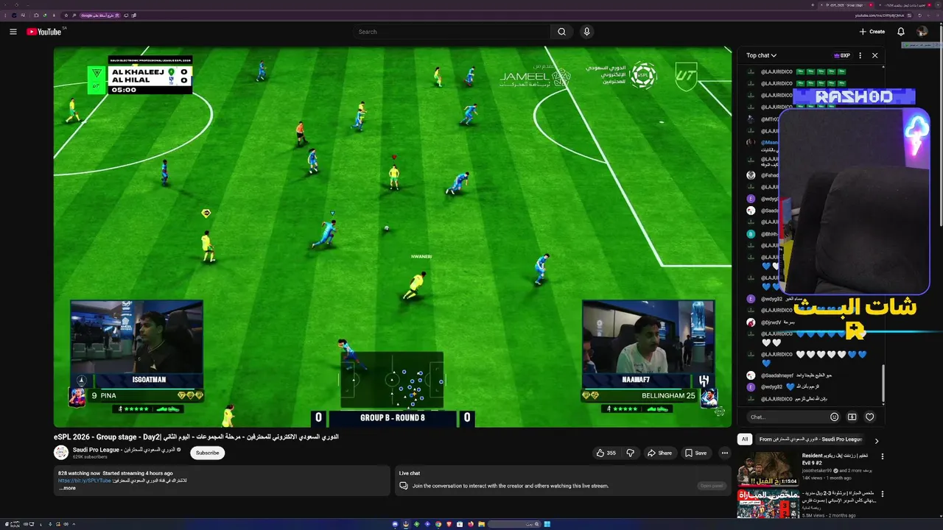943x530 pixels.
Task: Click the @Djrwd\/ chat message avatar
Action: pyautogui.click(x=751, y=322)
